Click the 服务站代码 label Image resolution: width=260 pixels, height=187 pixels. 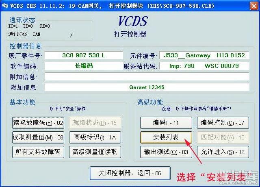tap(140, 66)
